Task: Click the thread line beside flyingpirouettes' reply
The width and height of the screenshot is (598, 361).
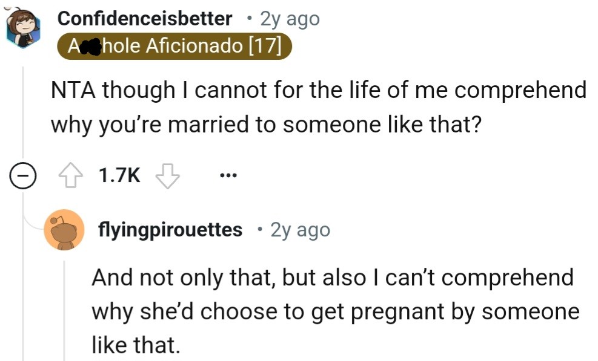Action: pos(64,308)
